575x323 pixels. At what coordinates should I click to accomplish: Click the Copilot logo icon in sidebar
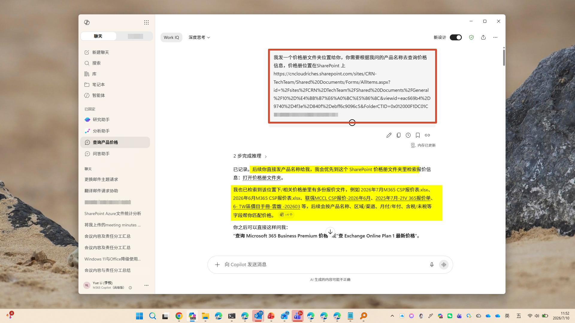87,22
